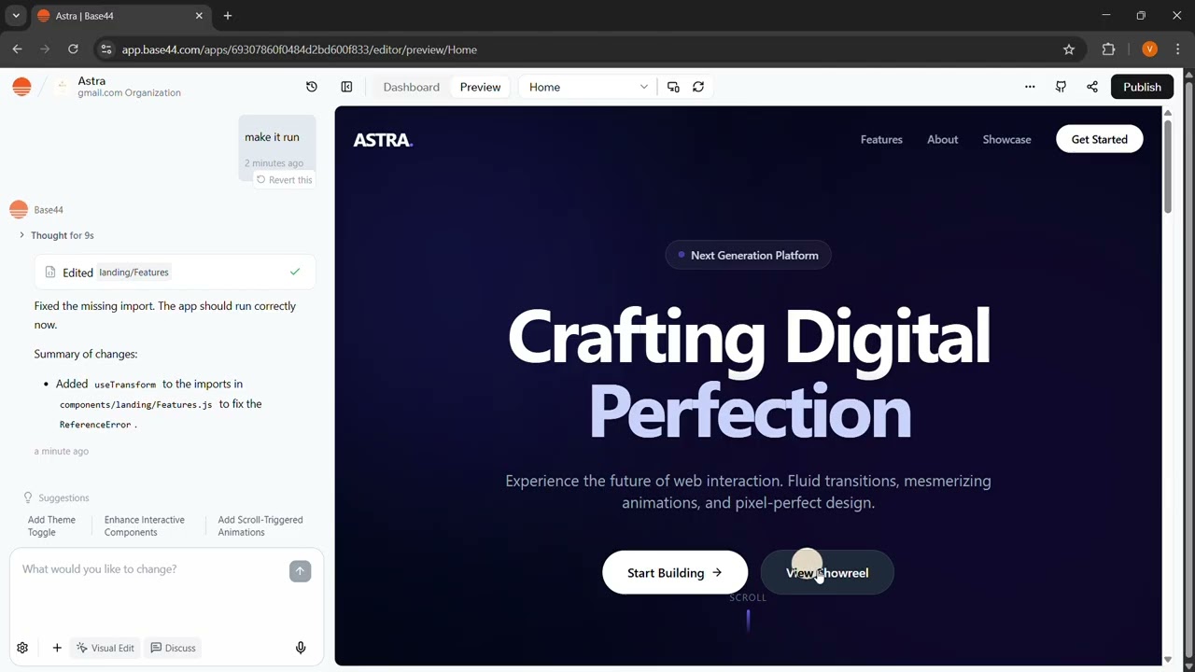Open Chrome profile avatar
This screenshot has height=672, width=1195.
pos(1149,49)
